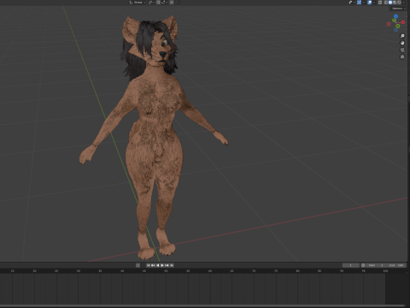Toggle viewport gizmos display
The width and height of the screenshot is (410, 308).
tap(359, 3)
